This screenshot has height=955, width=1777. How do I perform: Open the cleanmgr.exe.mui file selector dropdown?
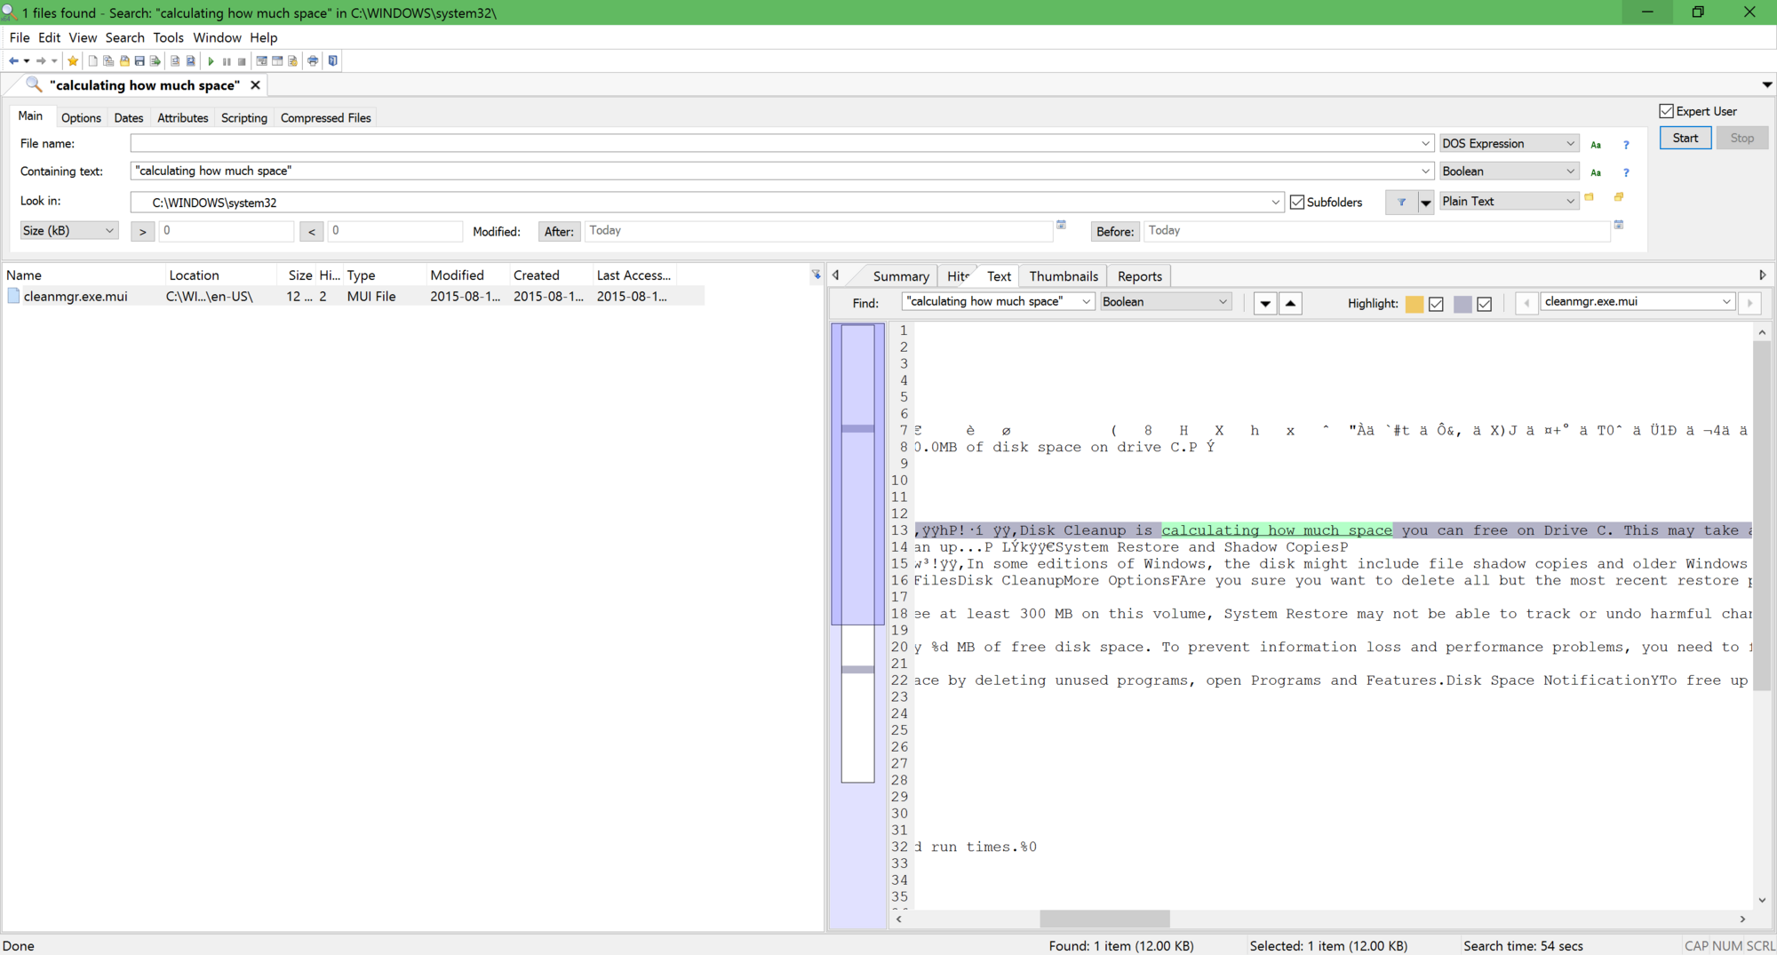click(x=1726, y=302)
